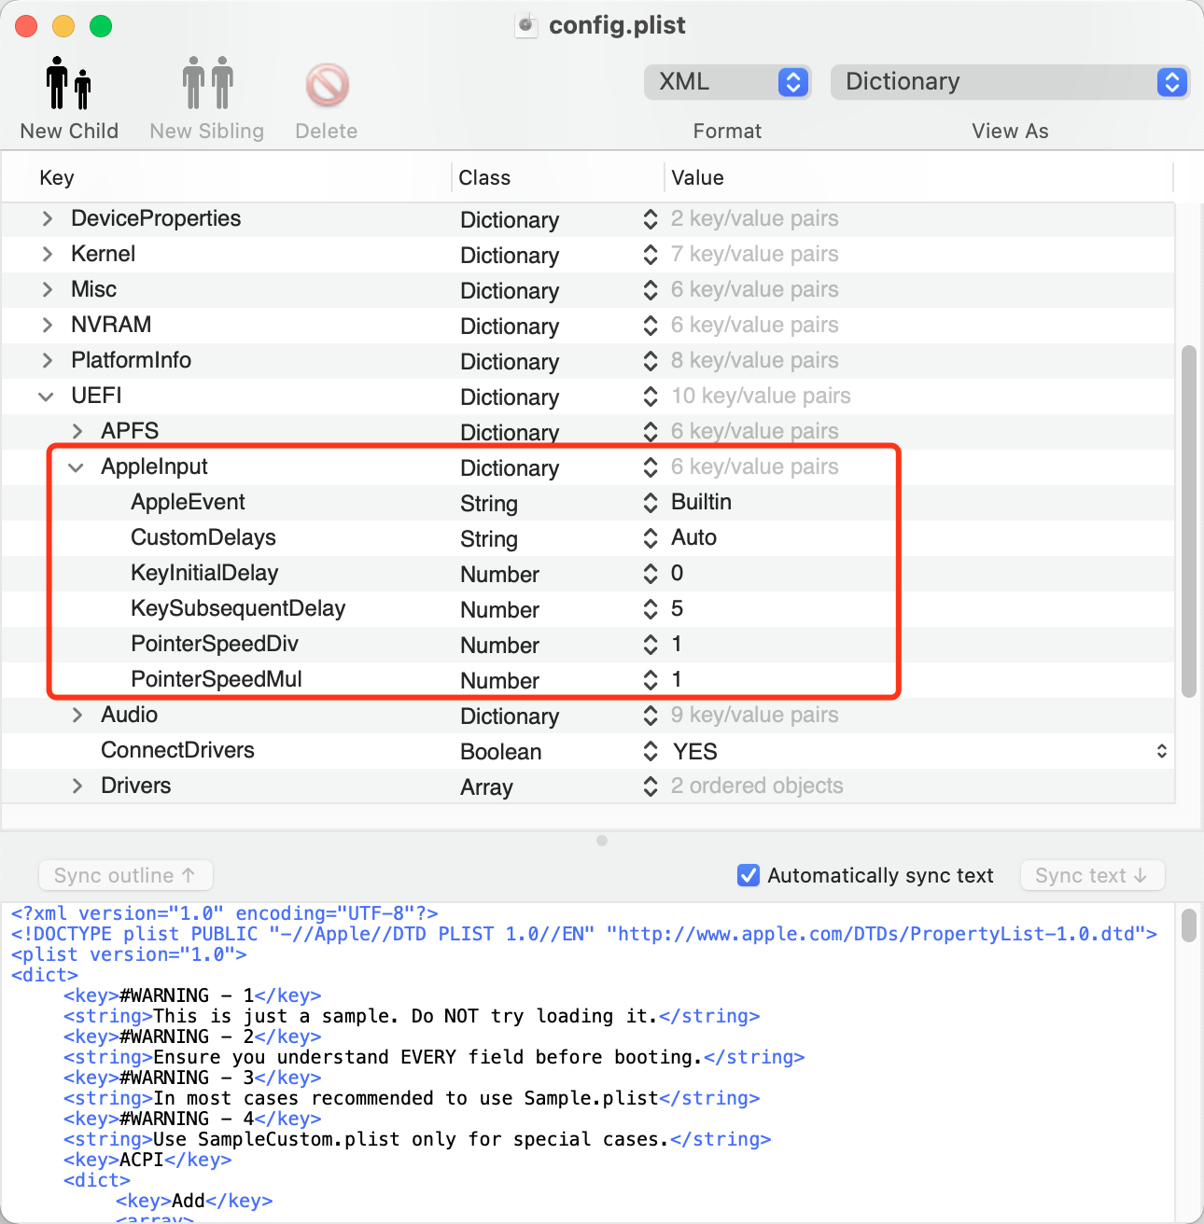1204x1224 pixels.
Task: Open the Dictionary View As dropdown
Action: point(1010,82)
